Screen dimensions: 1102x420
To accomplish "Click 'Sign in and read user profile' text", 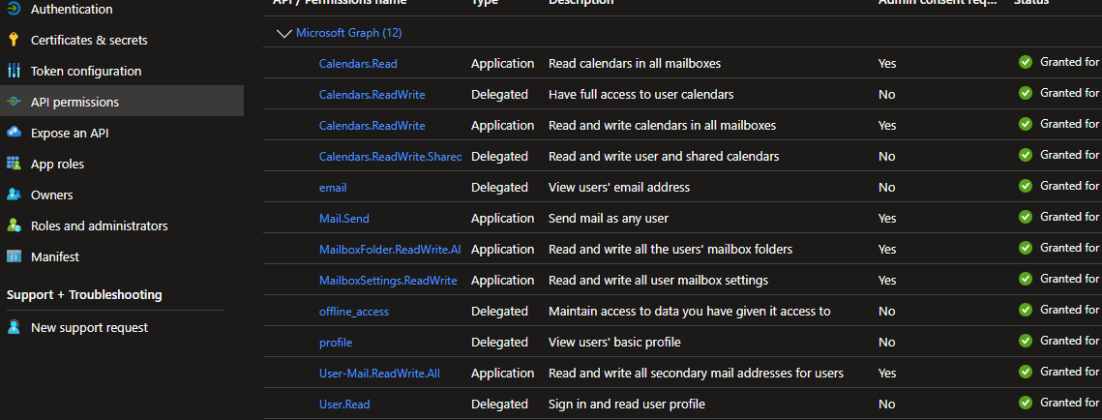I will [x=626, y=404].
